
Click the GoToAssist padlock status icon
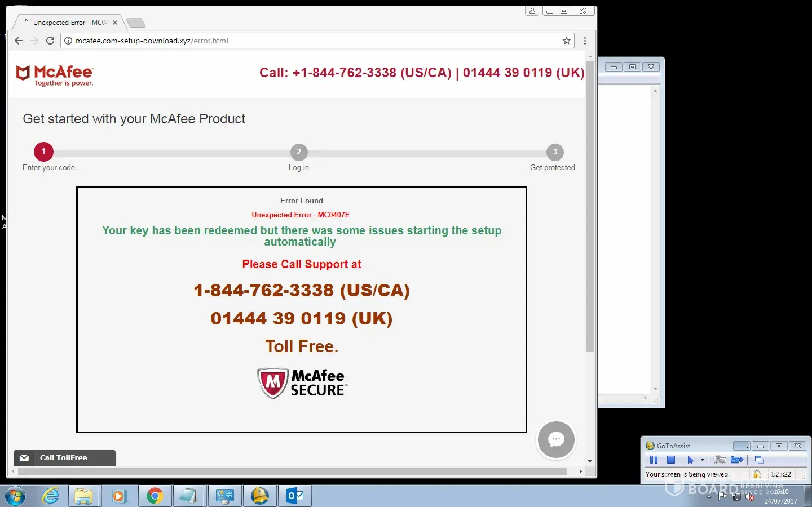pos(757,474)
